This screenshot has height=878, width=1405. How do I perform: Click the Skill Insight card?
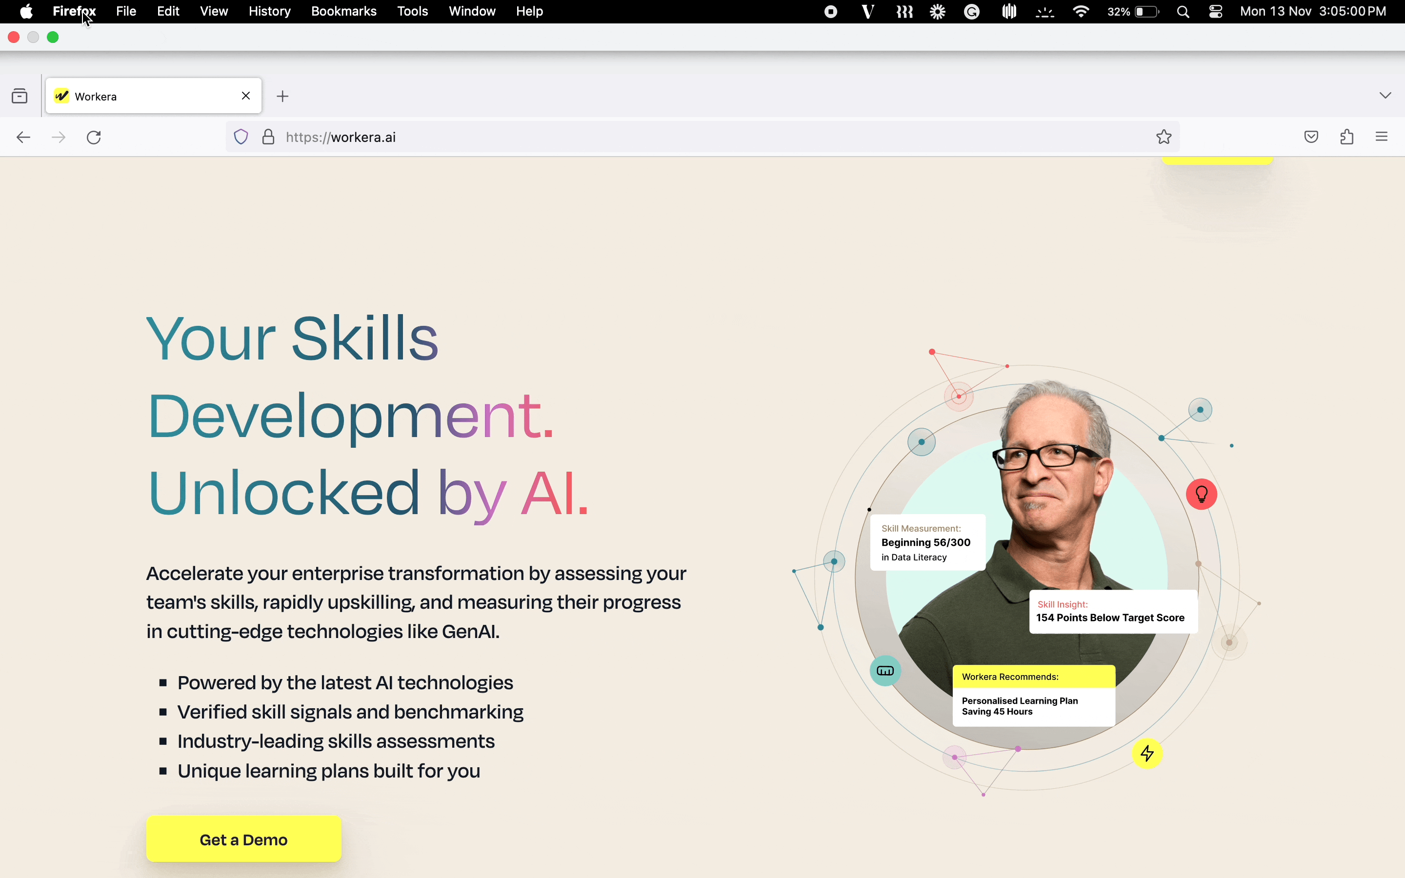[1114, 612]
